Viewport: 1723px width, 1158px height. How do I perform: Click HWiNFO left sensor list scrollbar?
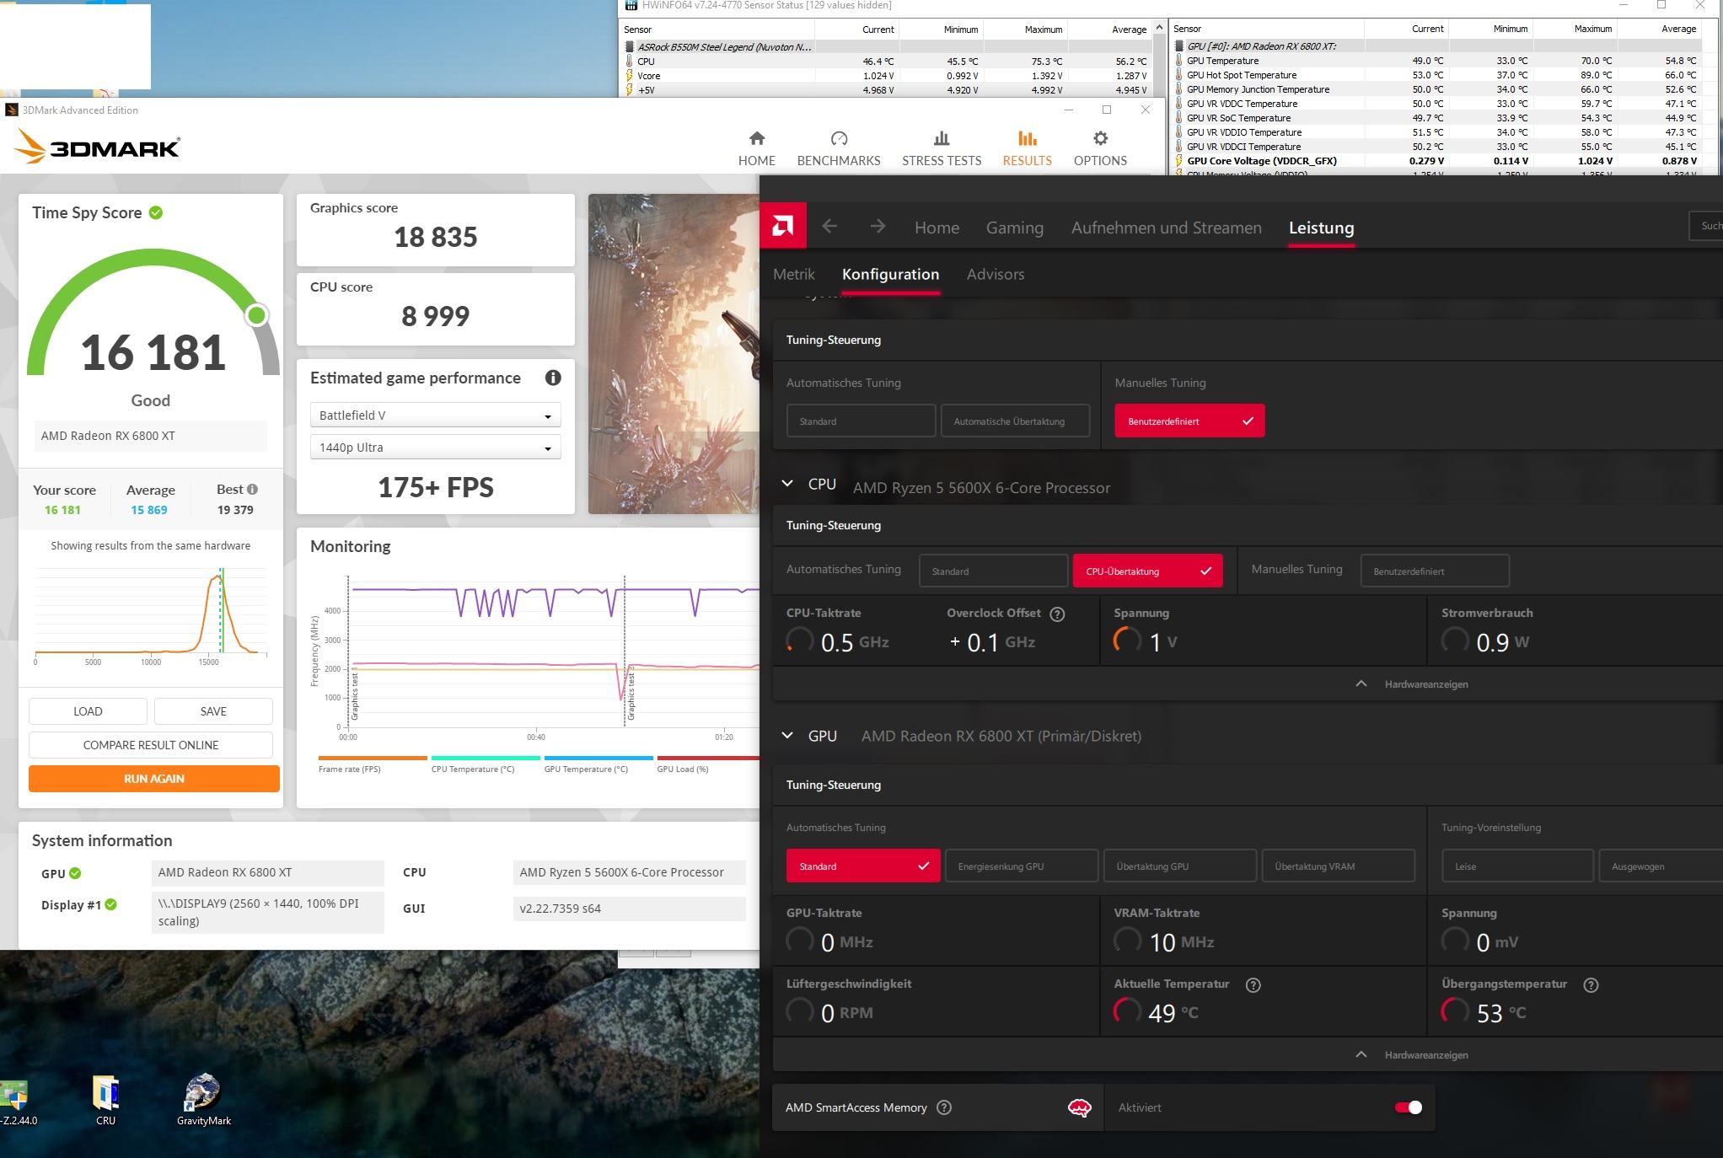pyautogui.click(x=1159, y=59)
